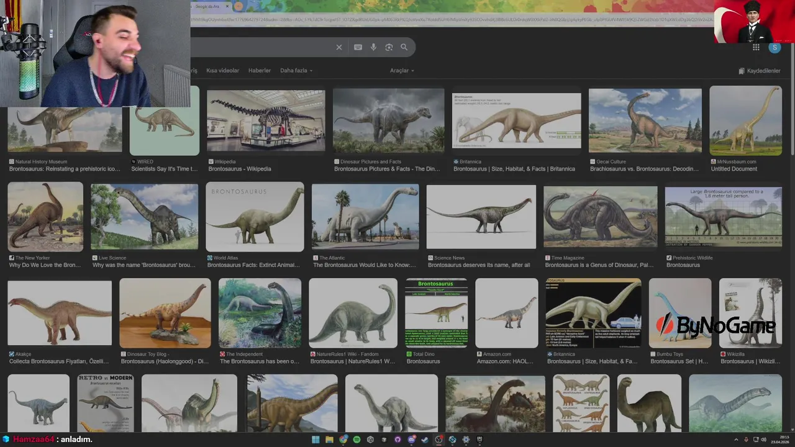
Task: Open 'Brontosaurus Facts: Extinct Animal' link
Action: tap(253, 265)
